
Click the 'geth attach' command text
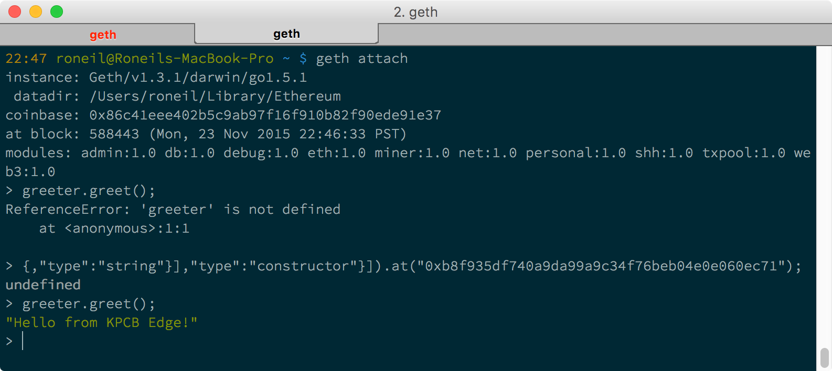click(361, 59)
